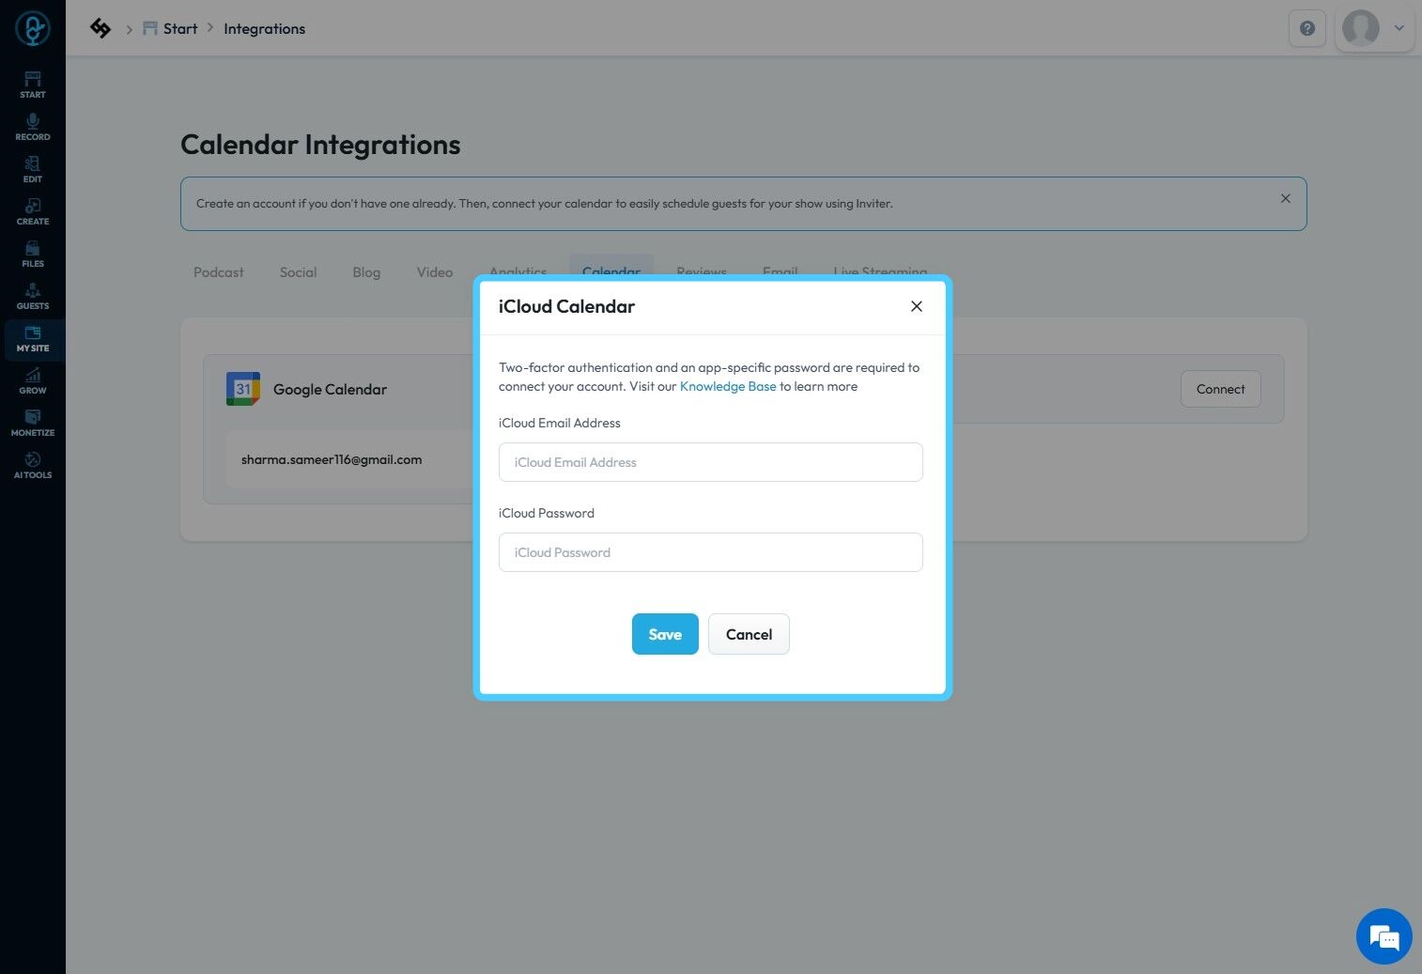
Task: Click the Connect button
Action: (1220, 389)
